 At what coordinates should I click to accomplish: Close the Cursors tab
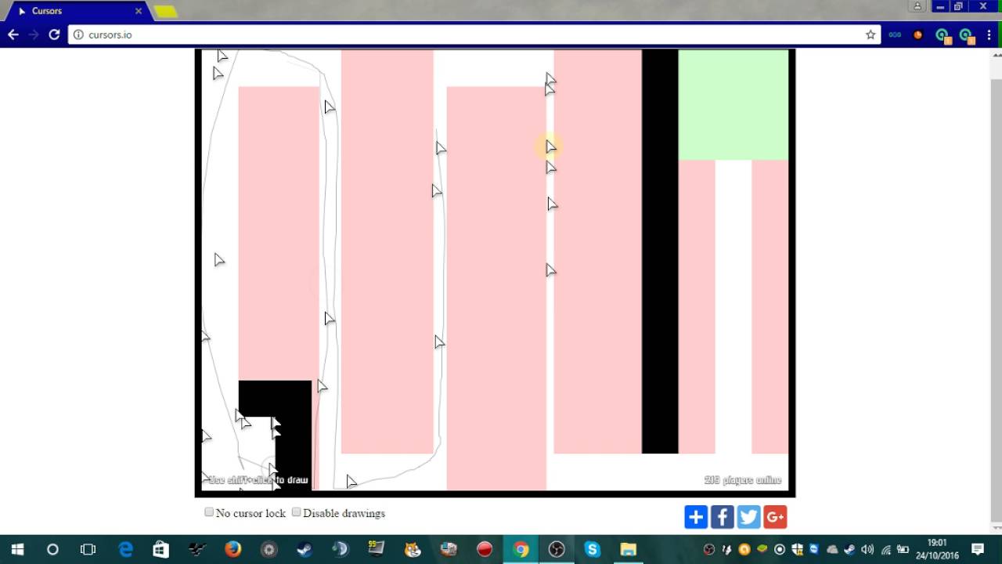139,11
